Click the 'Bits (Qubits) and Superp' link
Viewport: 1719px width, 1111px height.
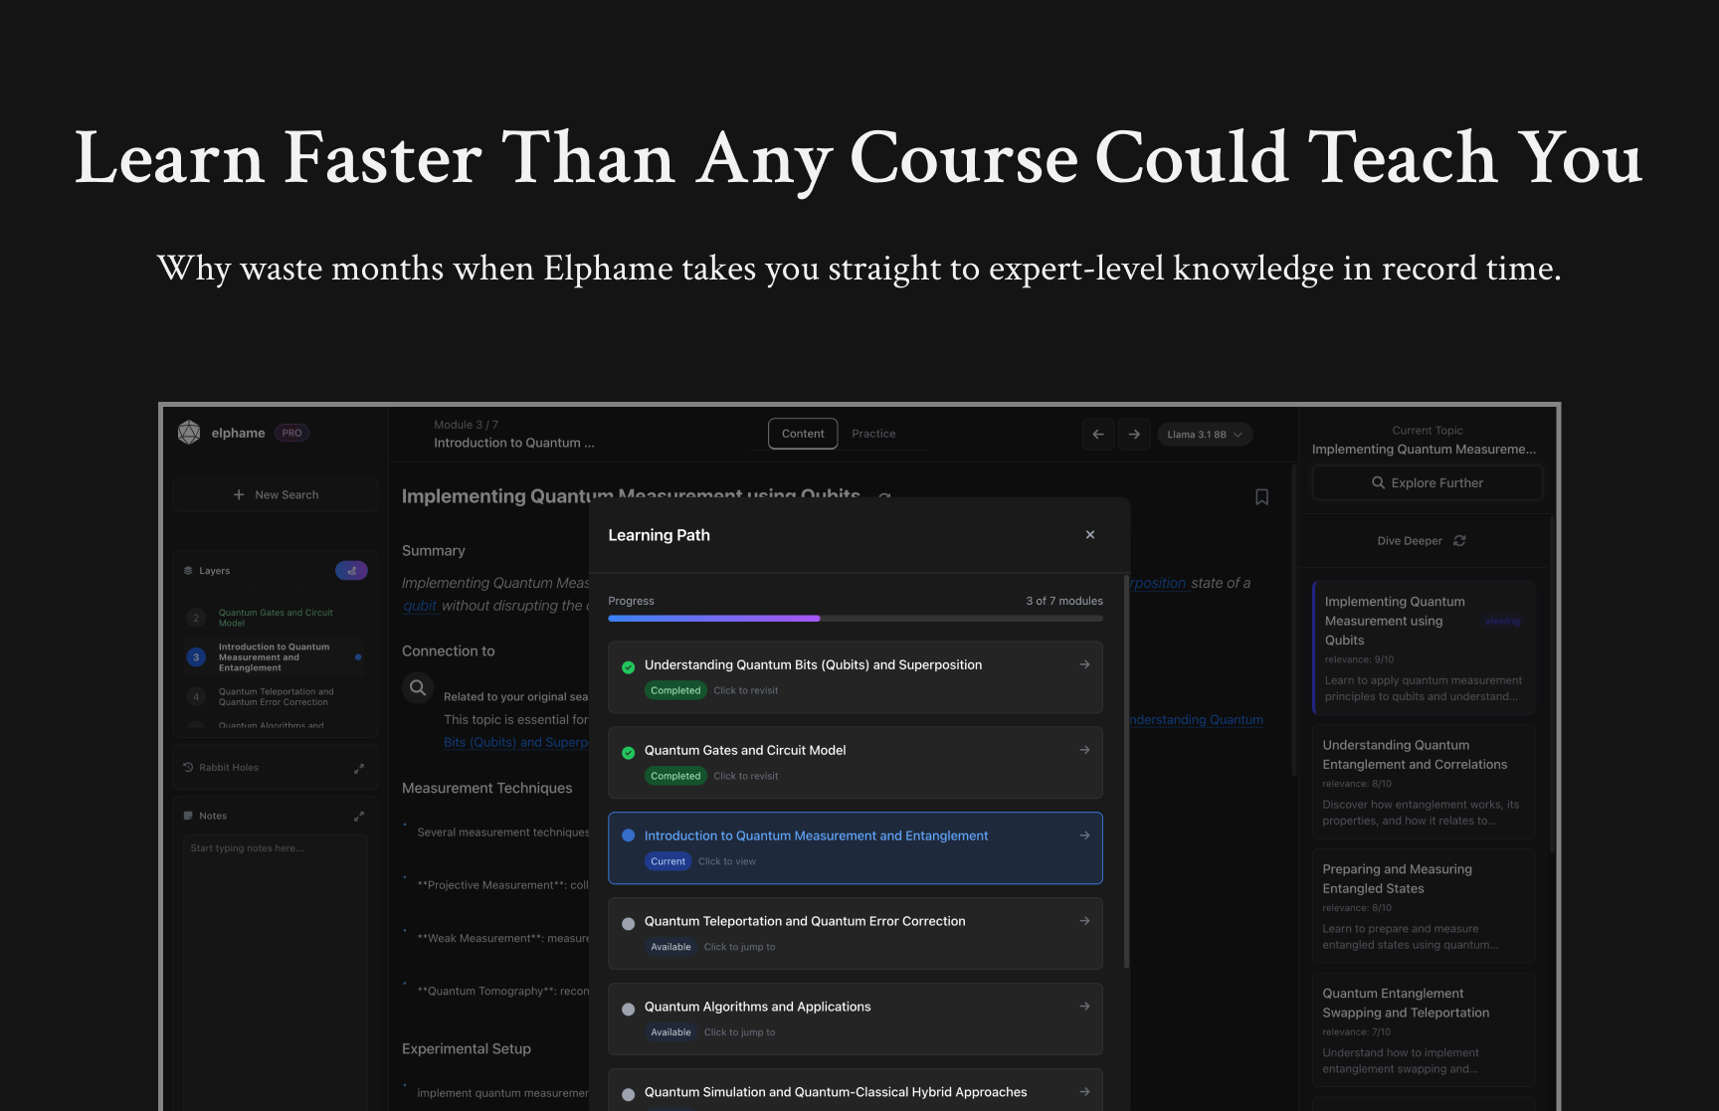click(515, 742)
